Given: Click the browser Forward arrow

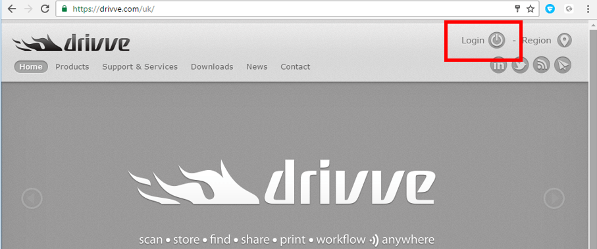Looking at the screenshot, I should 28,9.
